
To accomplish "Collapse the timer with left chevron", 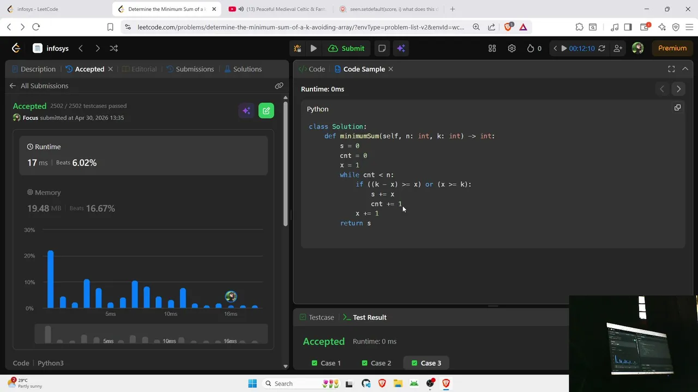I will pyautogui.click(x=555, y=48).
